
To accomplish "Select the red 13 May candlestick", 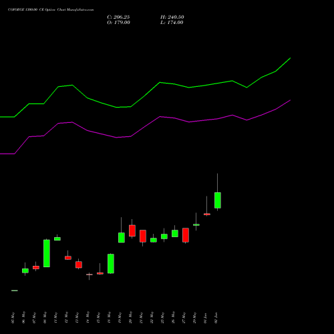I will (79, 265).
